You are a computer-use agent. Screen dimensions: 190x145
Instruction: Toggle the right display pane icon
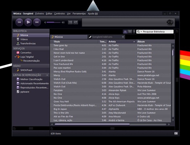[177, 31]
